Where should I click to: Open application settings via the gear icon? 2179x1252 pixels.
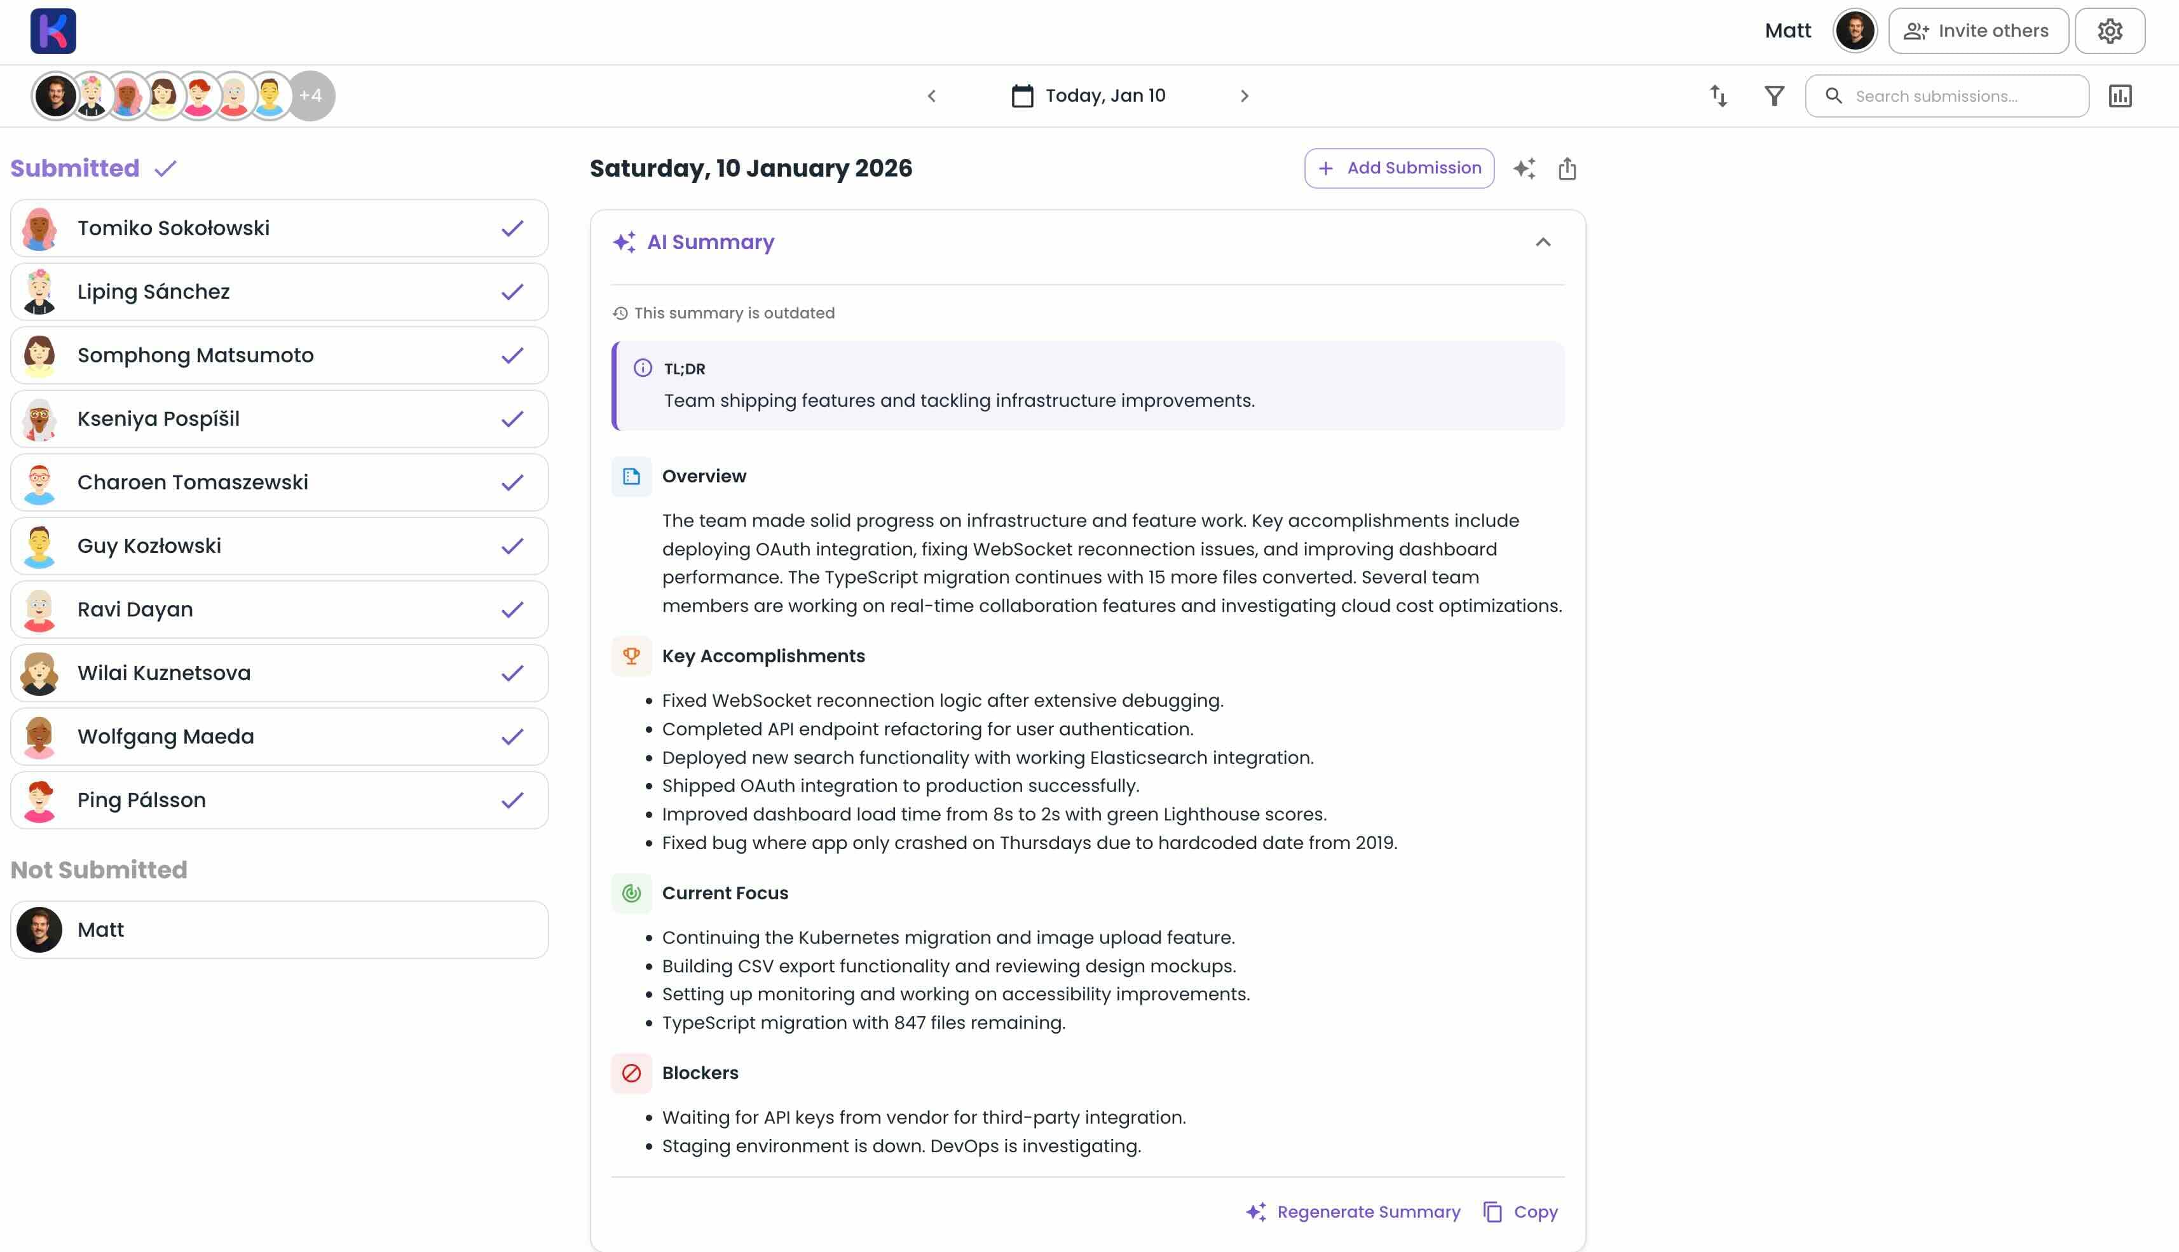coord(2110,31)
